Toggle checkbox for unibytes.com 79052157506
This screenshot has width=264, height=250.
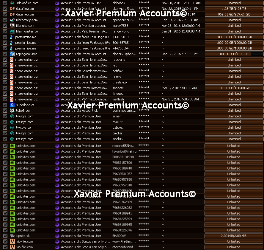pos(5,163)
